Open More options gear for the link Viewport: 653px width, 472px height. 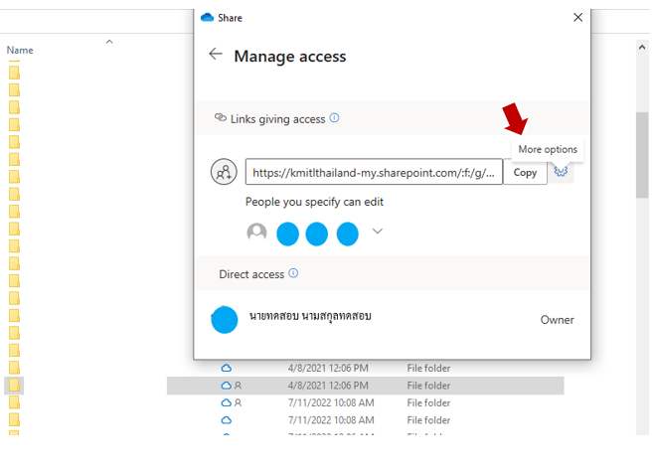click(562, 172)
